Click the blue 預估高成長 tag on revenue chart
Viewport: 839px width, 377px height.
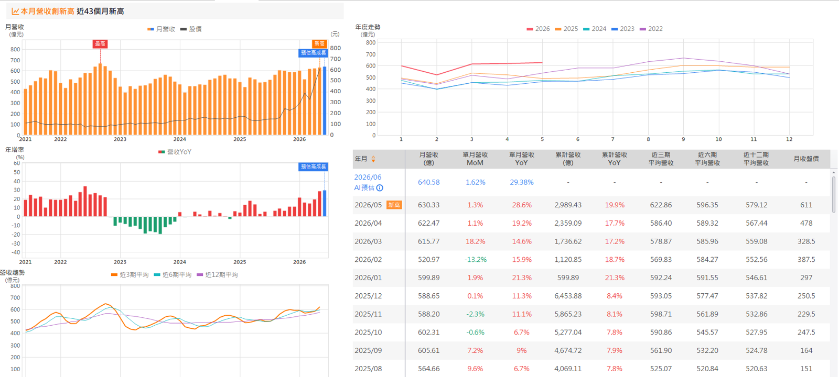(313, 53)
